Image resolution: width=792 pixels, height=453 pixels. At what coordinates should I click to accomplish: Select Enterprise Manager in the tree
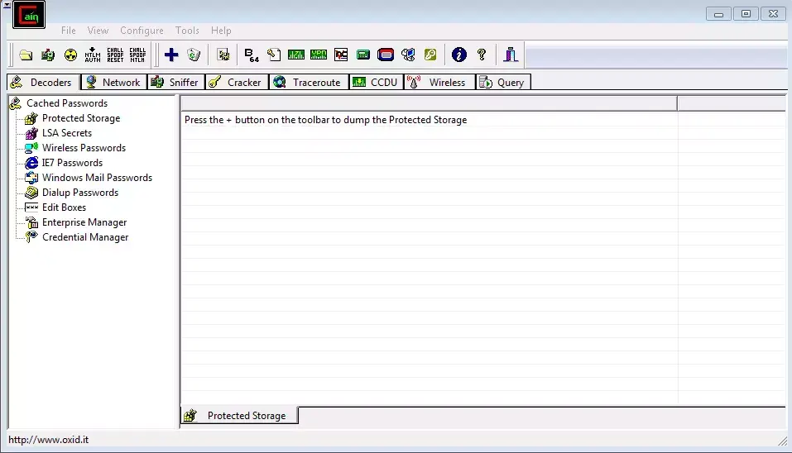84,222
